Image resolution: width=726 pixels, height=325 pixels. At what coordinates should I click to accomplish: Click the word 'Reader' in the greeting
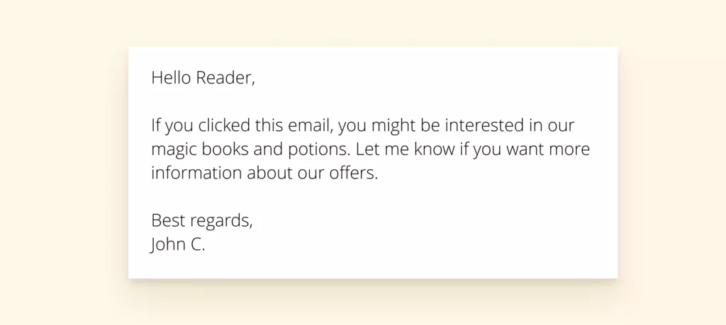pyautogui.click(x=223, y=78)
